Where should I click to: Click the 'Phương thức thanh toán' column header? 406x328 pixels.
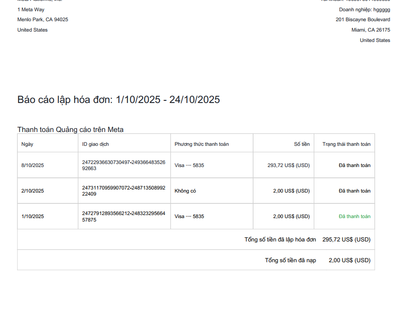pos(202,145)
